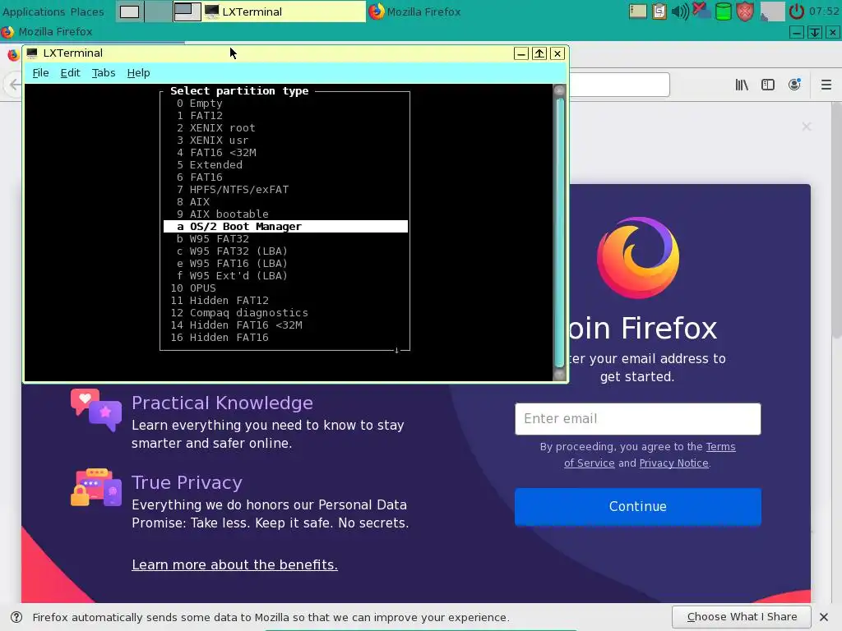Select the second workspace in the pager
This screenshot has height=631, width=842.
pos(159,12)
